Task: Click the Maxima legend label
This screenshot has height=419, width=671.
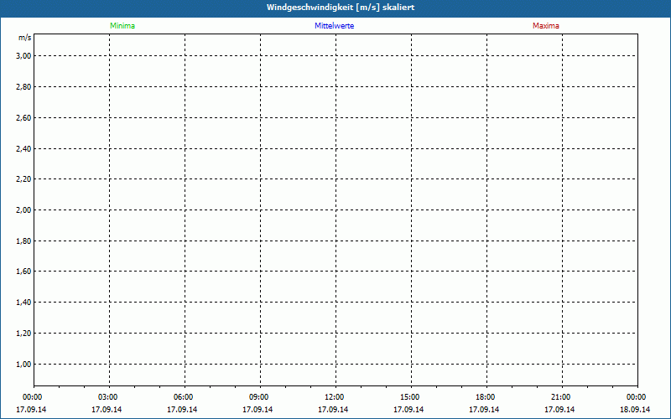Action: [546, 26]
